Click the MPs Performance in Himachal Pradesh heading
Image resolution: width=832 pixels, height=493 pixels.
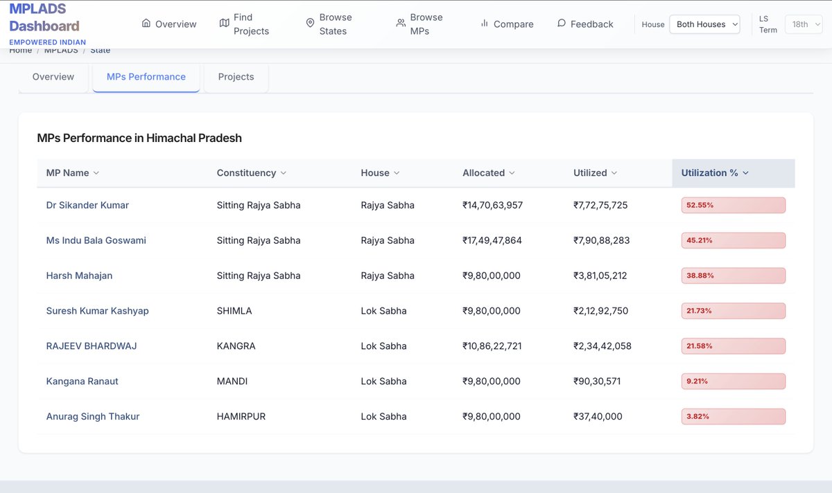coord(139,138)
